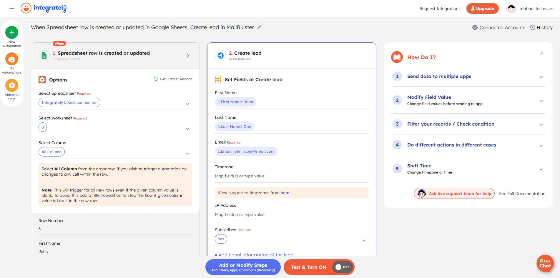Toggle the automation OFF switch on
This screenshot has width=560, height=278.
pos(342,267)
